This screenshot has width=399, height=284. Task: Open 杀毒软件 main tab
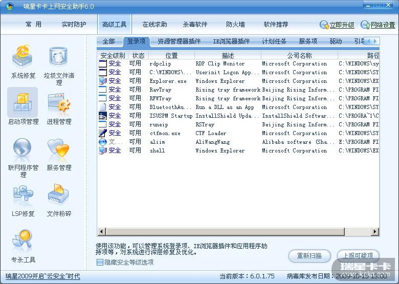195,25
